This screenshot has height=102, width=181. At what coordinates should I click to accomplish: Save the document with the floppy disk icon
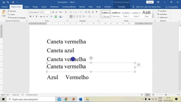point(4,2)
